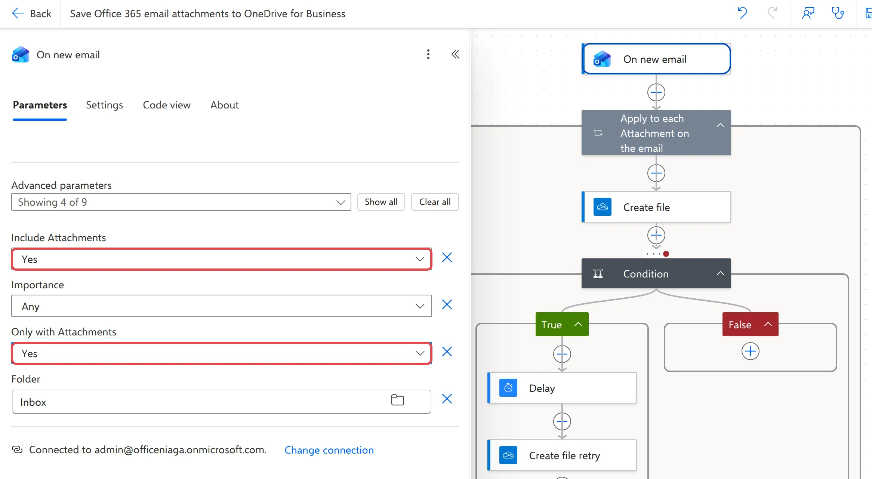Select the Delay action card
Screen dimensions: 872x479
[x=562, y=388]
